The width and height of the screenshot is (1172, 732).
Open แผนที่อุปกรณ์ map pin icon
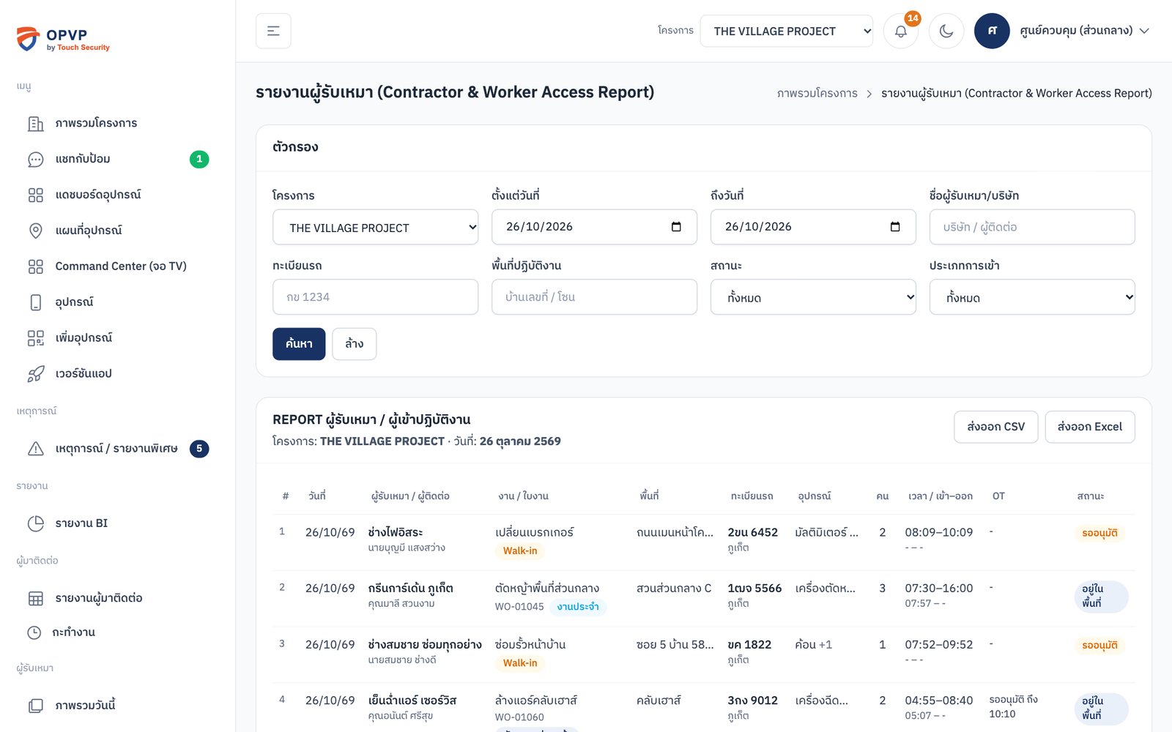click(35, 231)
